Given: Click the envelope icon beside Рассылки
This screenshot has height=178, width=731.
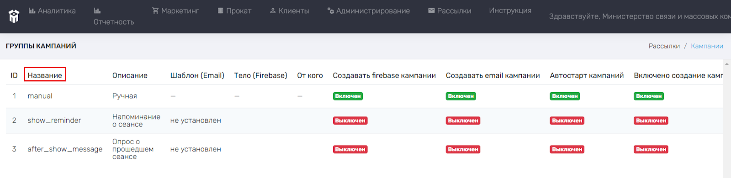Looking at the screenshot, I should pos(431,10).
